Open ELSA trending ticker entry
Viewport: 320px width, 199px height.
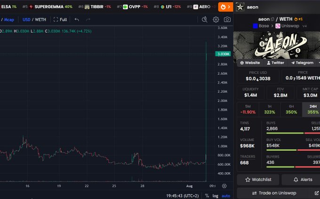tap(8, 7)
